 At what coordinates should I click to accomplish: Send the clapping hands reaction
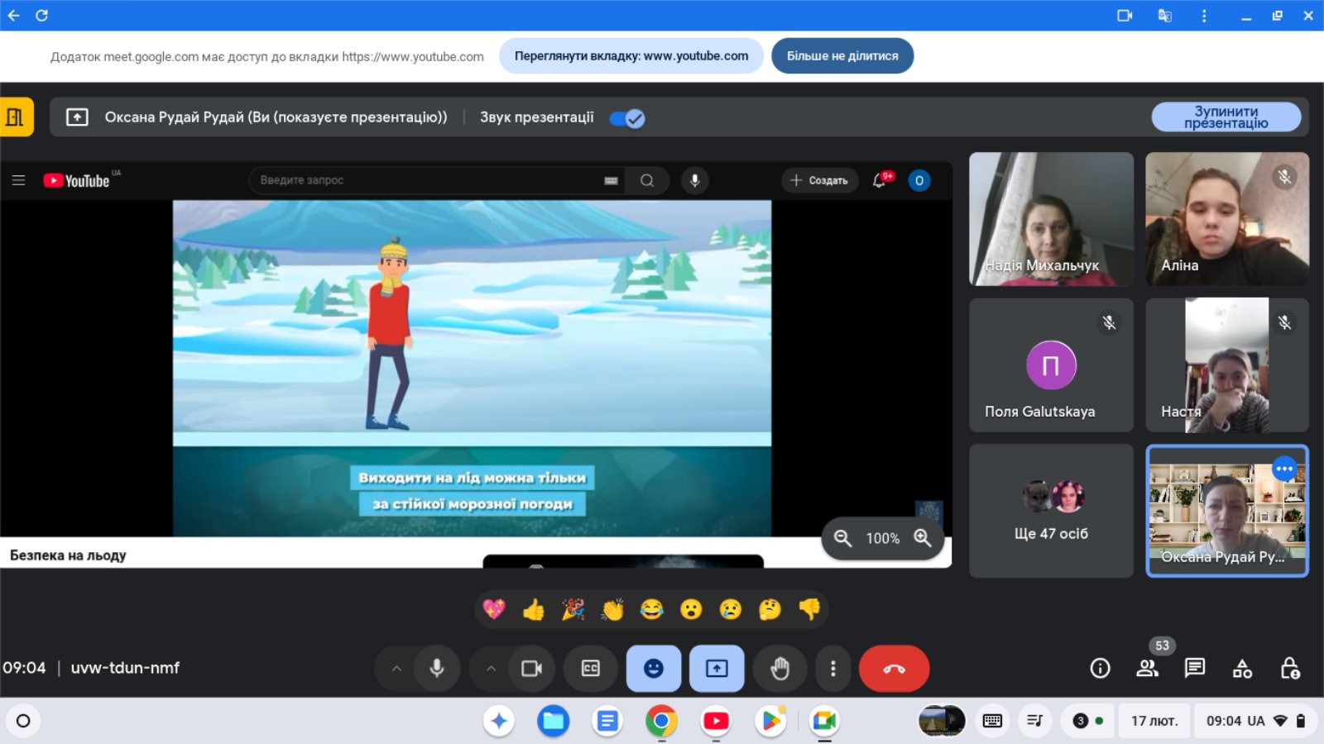click(612, 609)
